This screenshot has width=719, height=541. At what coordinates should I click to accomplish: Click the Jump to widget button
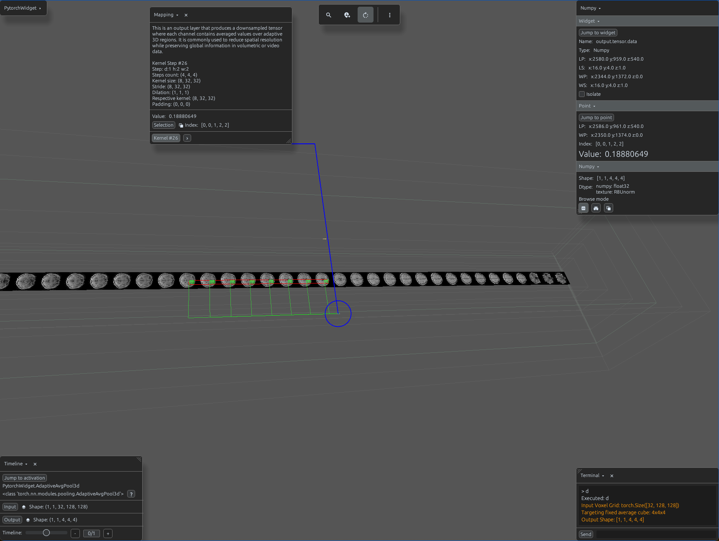[x=598, y=33]
